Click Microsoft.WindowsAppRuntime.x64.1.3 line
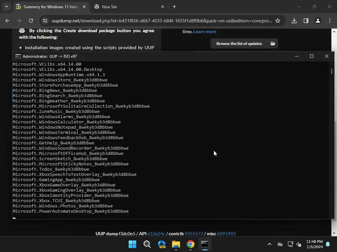337x252 pixels. click(x=59, y=74)
